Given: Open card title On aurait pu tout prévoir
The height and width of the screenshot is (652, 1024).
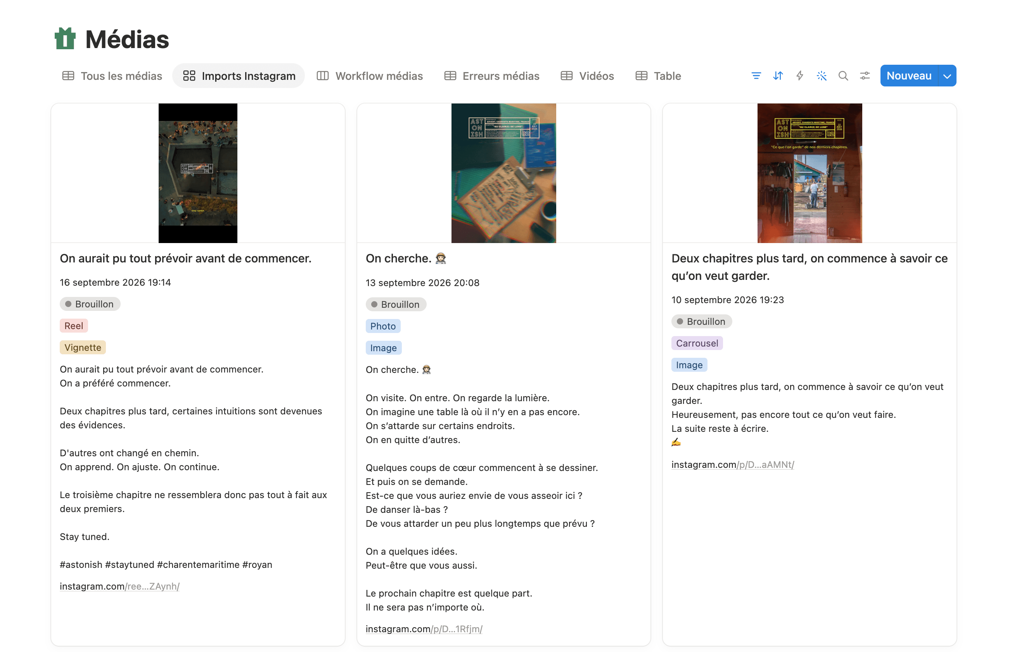Looking at the screenshot, I should click(185, 259).
